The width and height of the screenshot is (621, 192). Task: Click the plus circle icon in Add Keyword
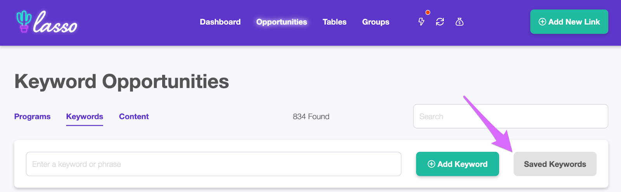pyautogui.click(x=431, y=164)
